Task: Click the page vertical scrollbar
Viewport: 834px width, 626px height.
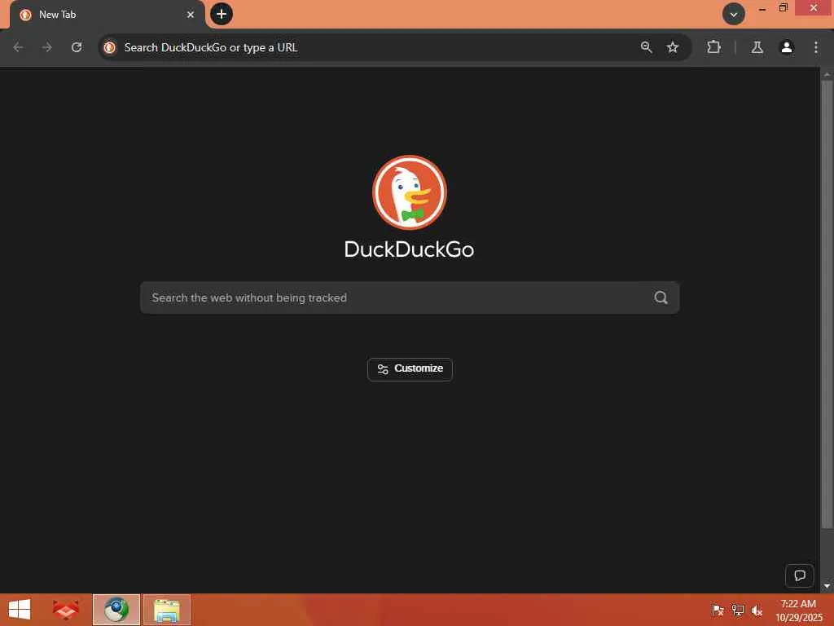Action: click(827, 303)
